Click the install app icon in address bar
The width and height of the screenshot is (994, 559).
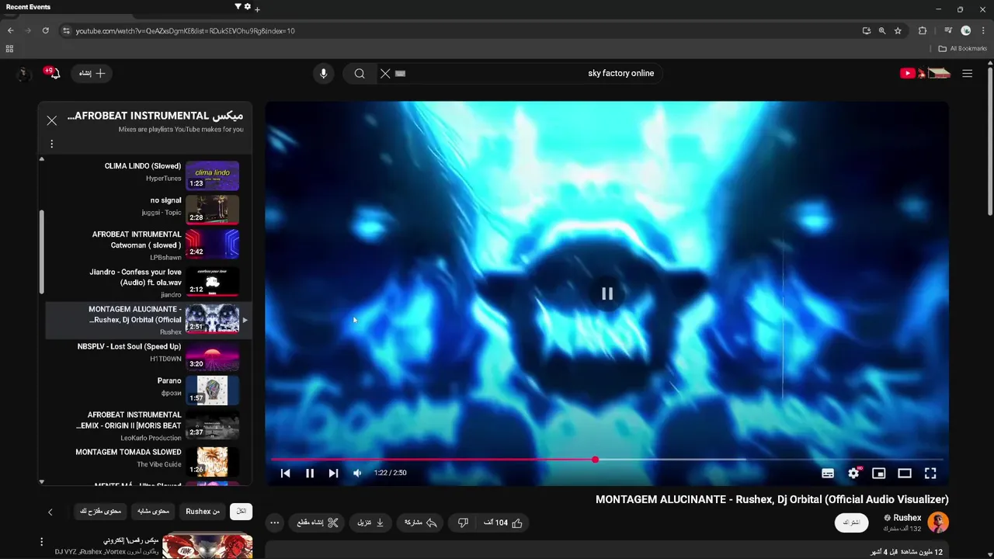(867, 31)
